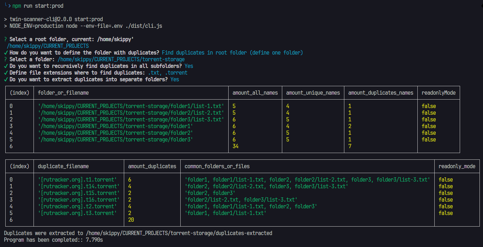Click the folder2/list-2.txt path row

[x=131, y=113]
